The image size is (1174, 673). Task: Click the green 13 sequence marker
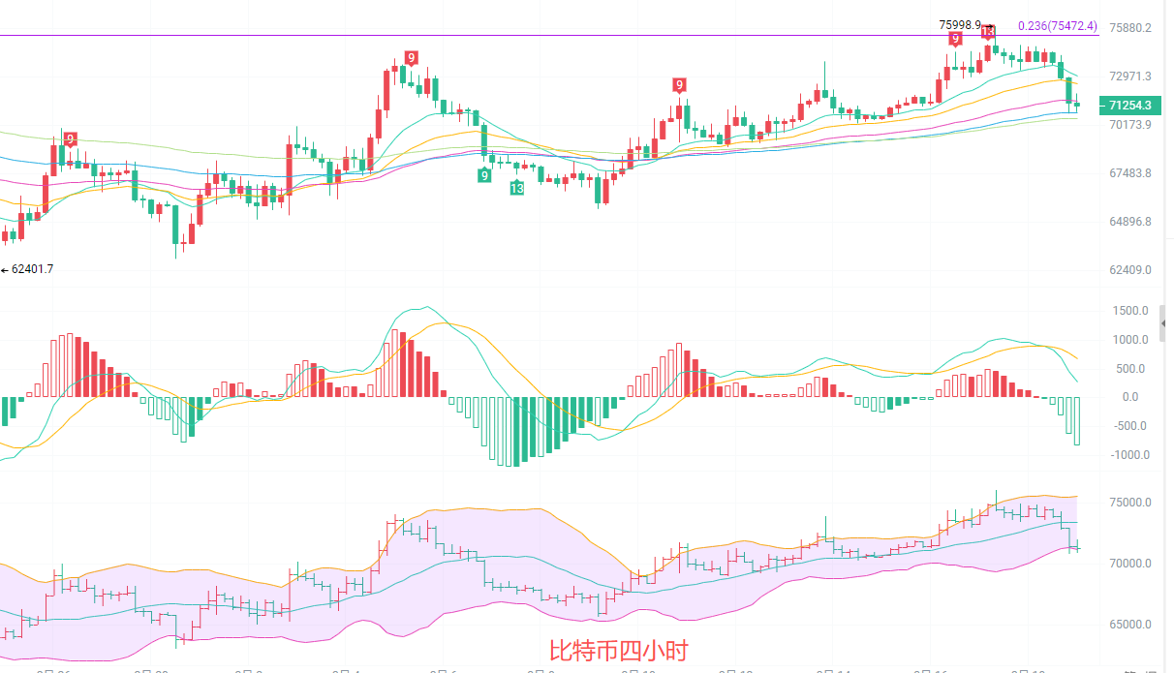click(x=517, y=188)
